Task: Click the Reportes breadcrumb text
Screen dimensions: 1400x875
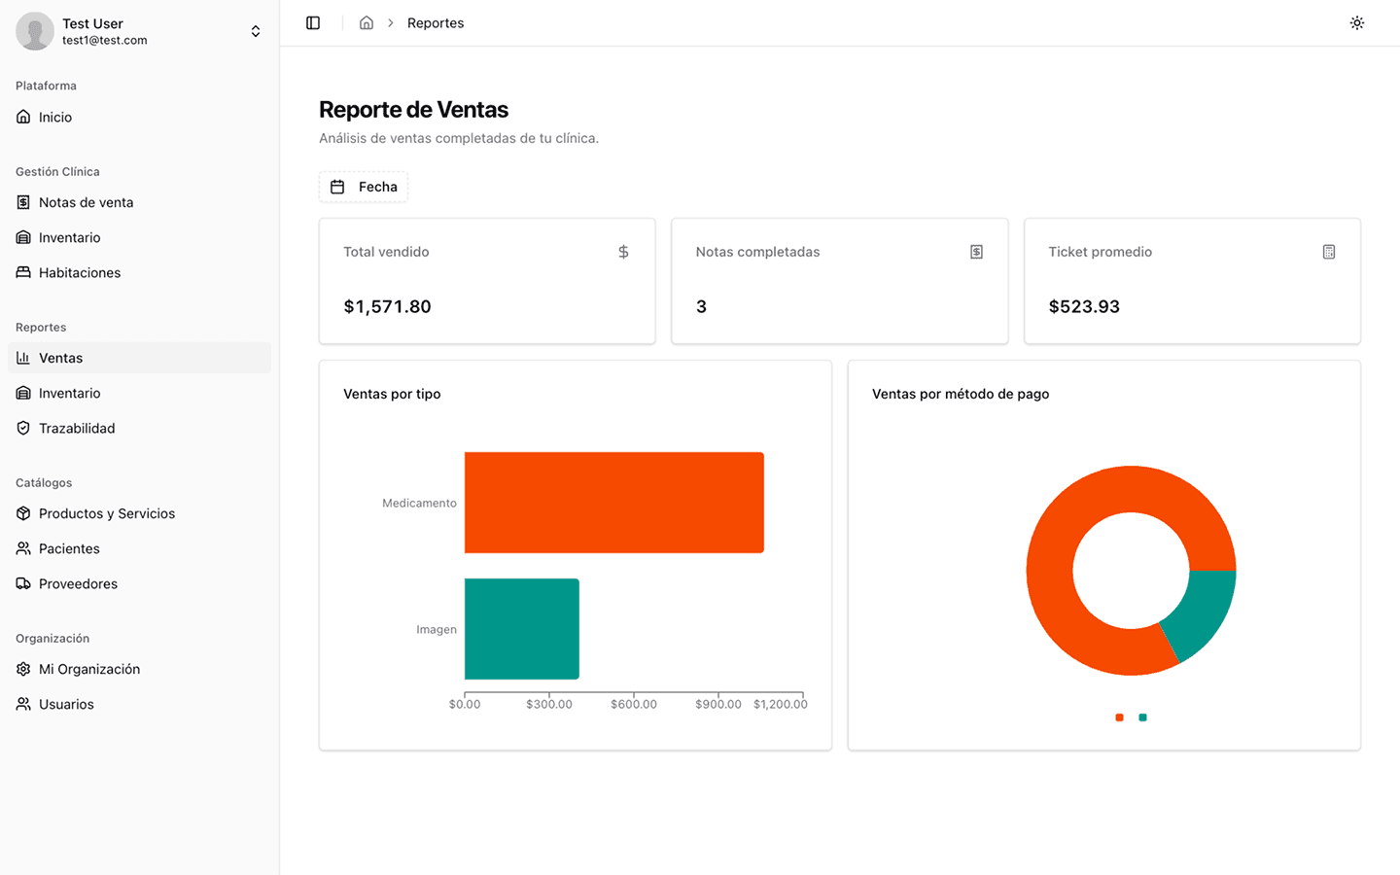Action: click(x=436, y=23)
